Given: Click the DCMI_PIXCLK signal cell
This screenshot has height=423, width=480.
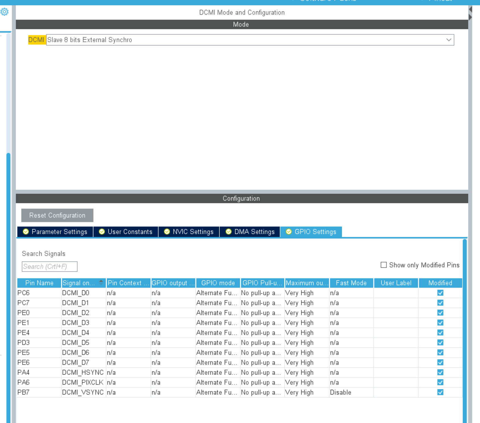Looking at the screenshot, I should pyautogui.click(x=84, y=382).
